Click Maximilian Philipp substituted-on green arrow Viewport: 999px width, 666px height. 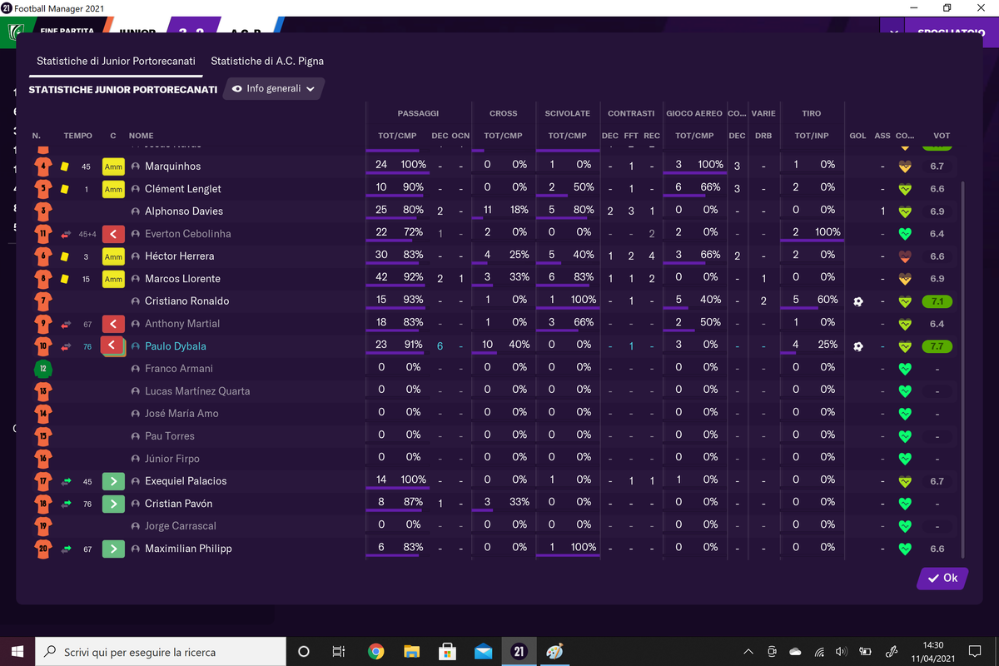coord(113,549)
